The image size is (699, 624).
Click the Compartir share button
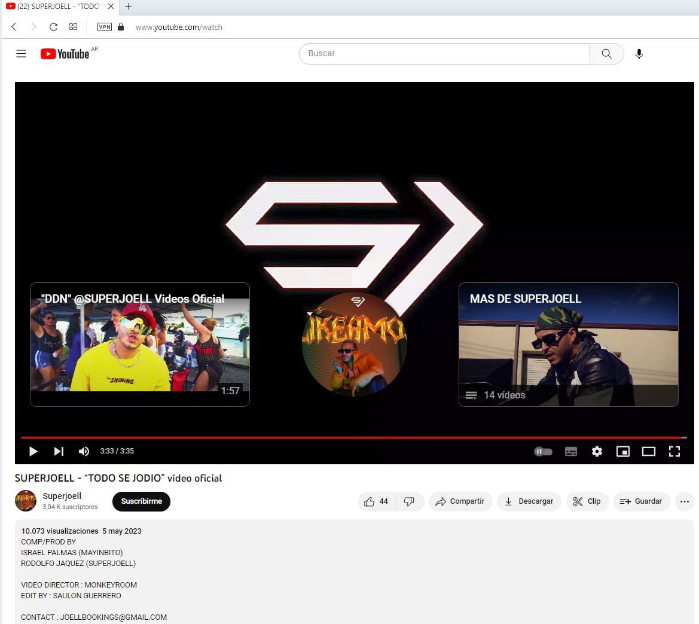coord(460,501)
